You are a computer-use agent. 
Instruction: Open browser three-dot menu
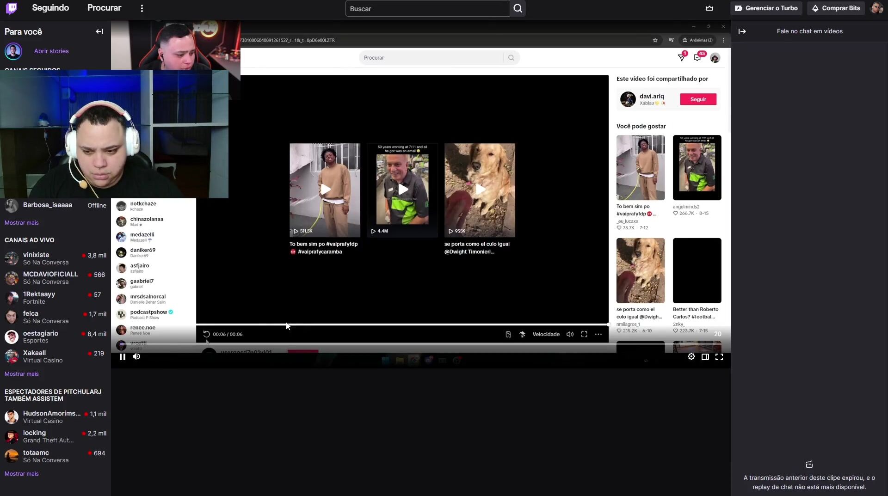[x=723, y=40]
